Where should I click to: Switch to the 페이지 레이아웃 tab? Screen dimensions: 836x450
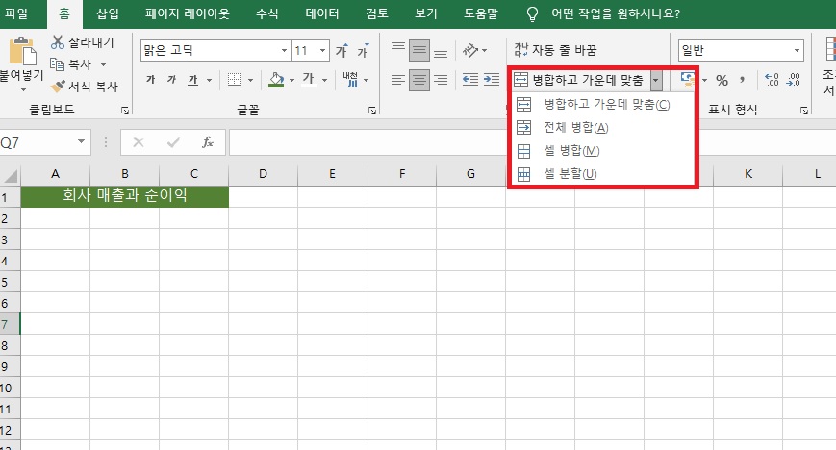coord(188,13)
